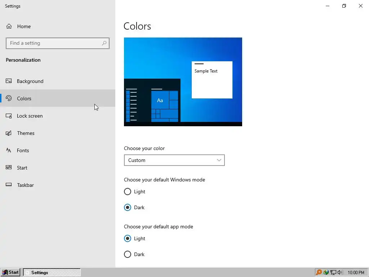The width and height of the screenshot is (369, 277).
Task: Open Start personalization settings
Action: 58,168
